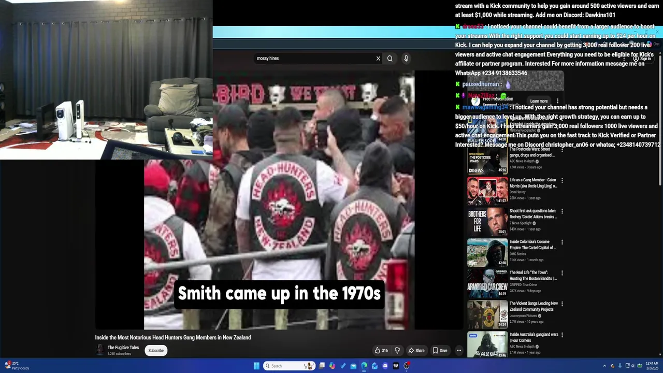Open battery status in system tray
Image resolution: width=663 pixels, height=373 pixels.
[x=639, y=366]
